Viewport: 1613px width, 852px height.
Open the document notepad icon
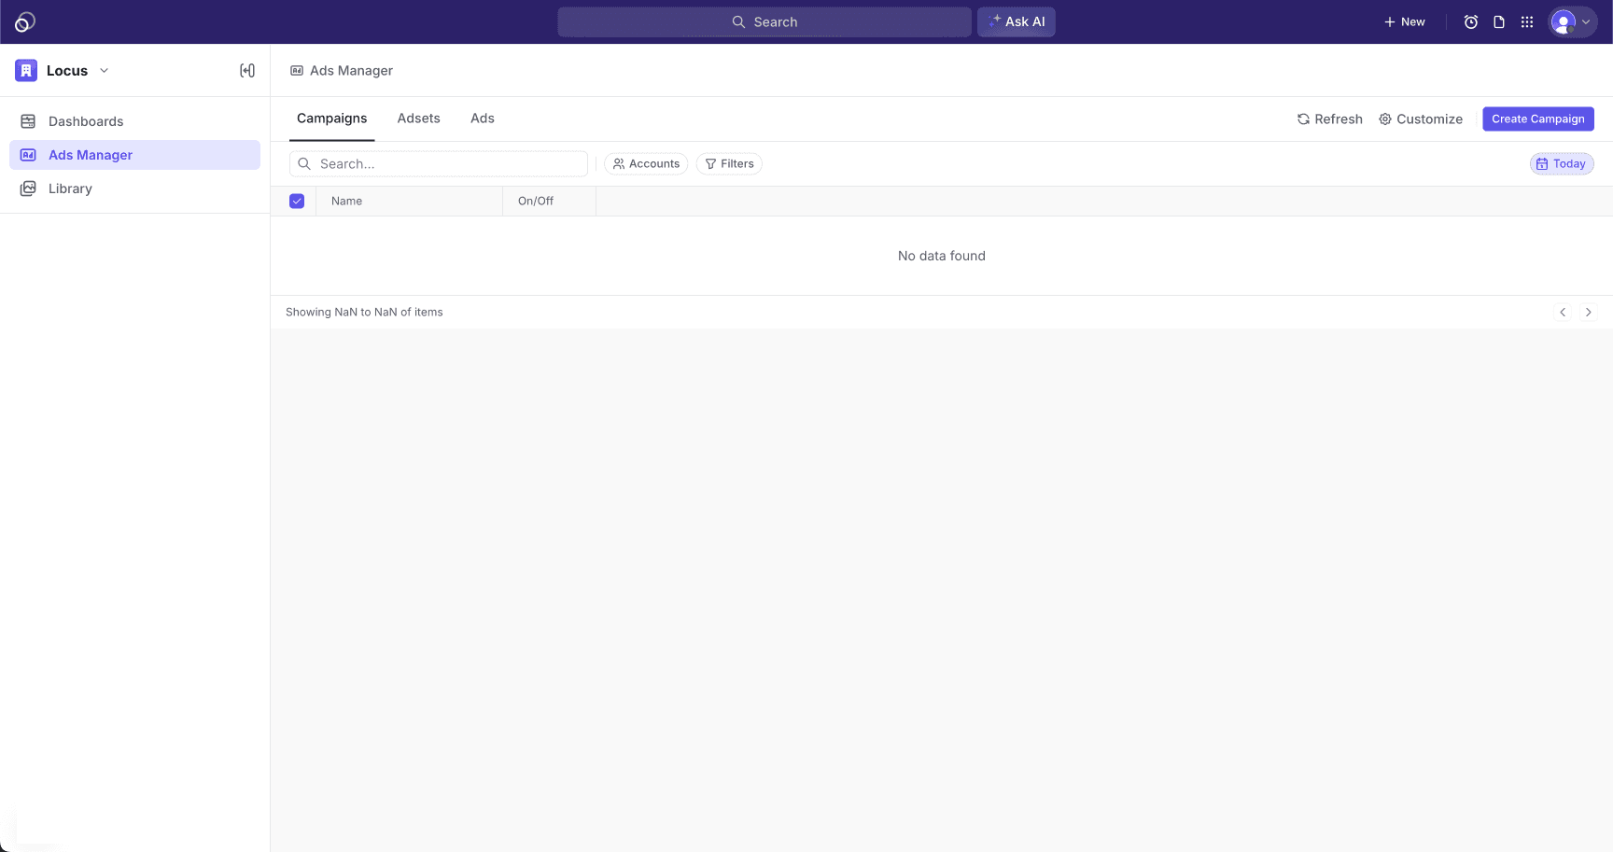coord(1499,22)
